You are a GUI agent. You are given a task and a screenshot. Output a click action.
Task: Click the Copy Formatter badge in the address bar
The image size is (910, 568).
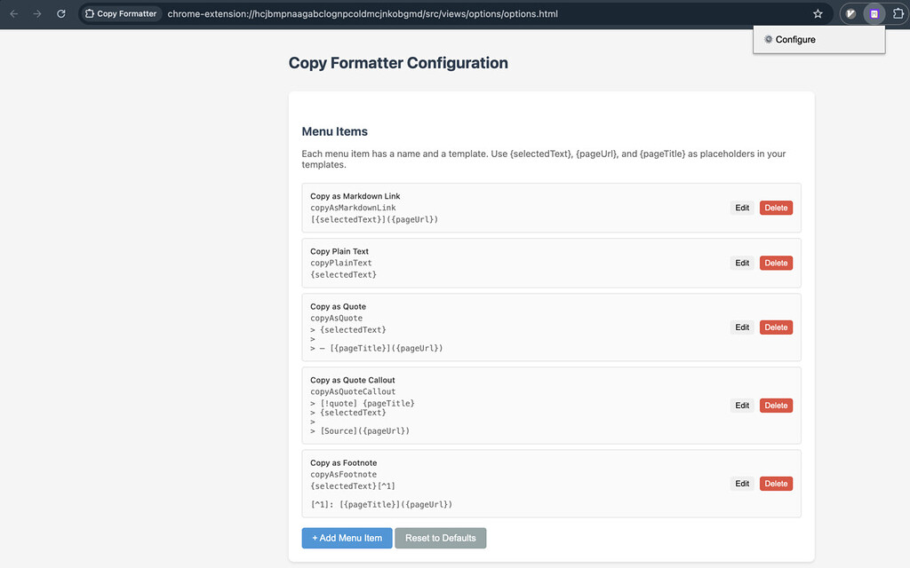click(120, 13)
